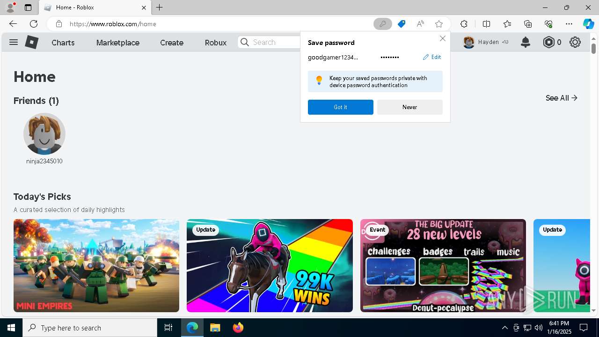599x337 pixels.
Task: View site information lock icon
Action: tap(59, 24)
